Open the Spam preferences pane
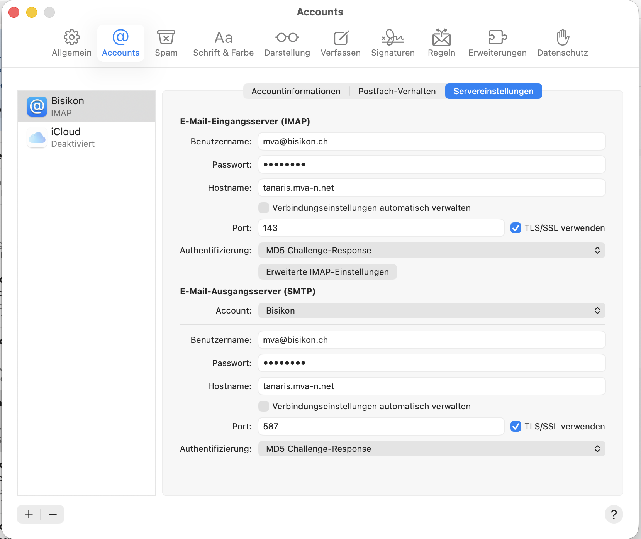The width and height of the screenshot is (641, 539). pyautogui.click(x=166, y=43)
